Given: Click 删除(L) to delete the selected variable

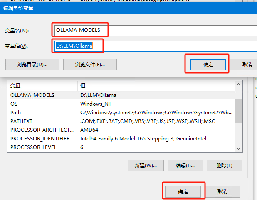Looking at the screenshot, I should click(x=225, y=166).
